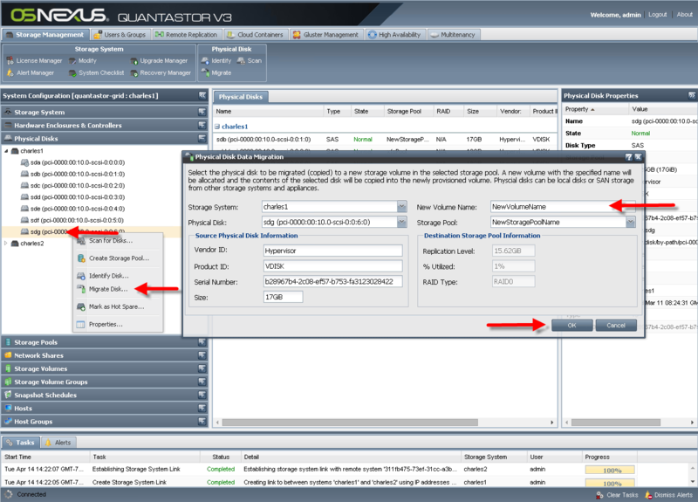Switch to the Tasks tab
The image size is (698, 502).
[20, 443]
